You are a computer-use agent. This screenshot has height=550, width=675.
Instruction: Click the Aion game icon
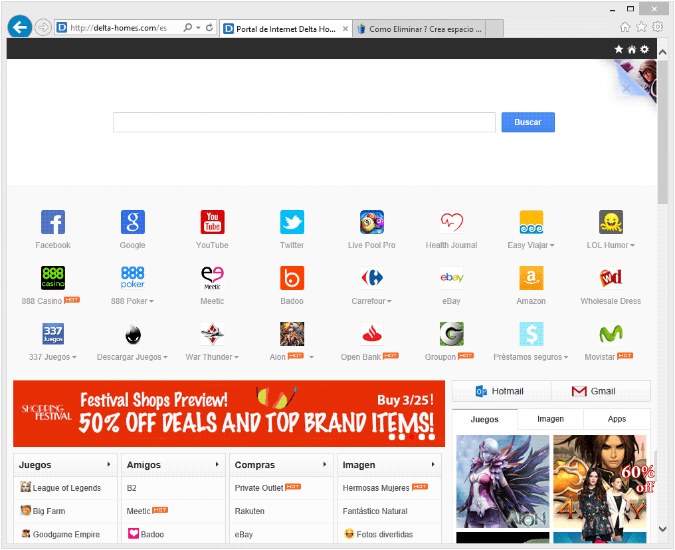292,334
